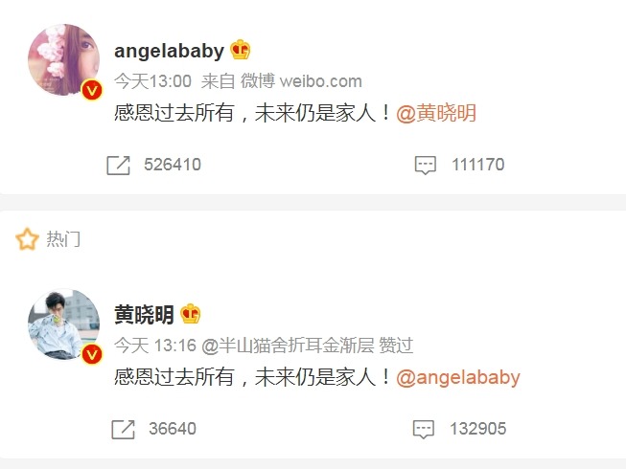
Task: Click the 黄晓明 username heading
Action: (x=144, y=315)
